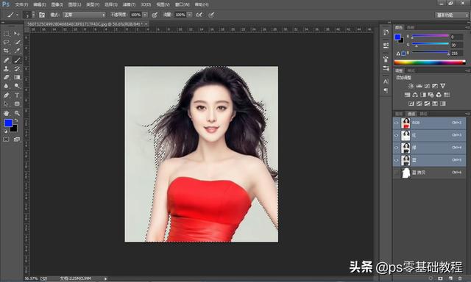Select the Zoom tool
The height and width of the screenshot is (282, 471).
[17, 113]
